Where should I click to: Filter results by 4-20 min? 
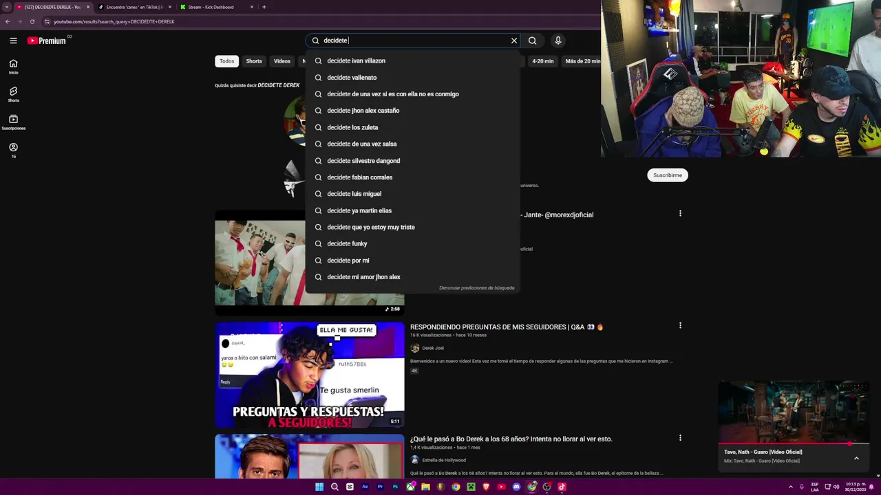point(543,61)
